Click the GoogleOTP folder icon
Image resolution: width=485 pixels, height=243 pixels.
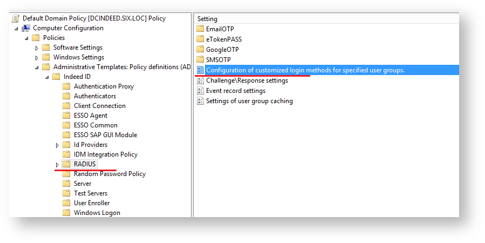(200, 50)
